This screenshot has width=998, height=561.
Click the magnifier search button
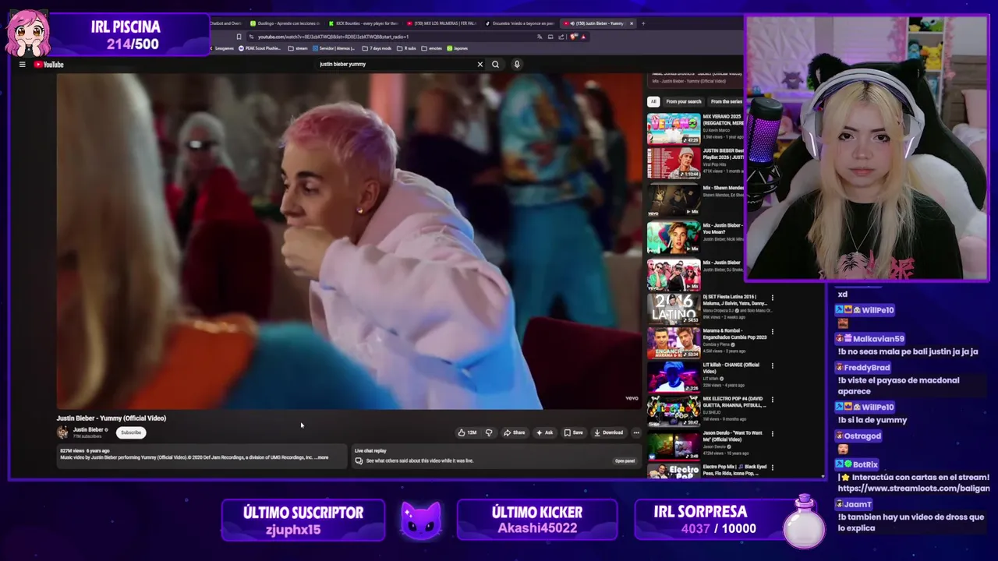(495, 65)
